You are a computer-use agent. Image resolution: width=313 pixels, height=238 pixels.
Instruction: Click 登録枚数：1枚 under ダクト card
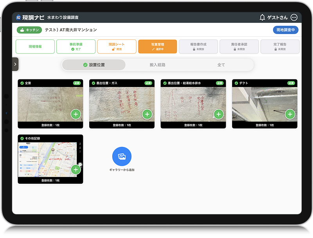(265, 125)
